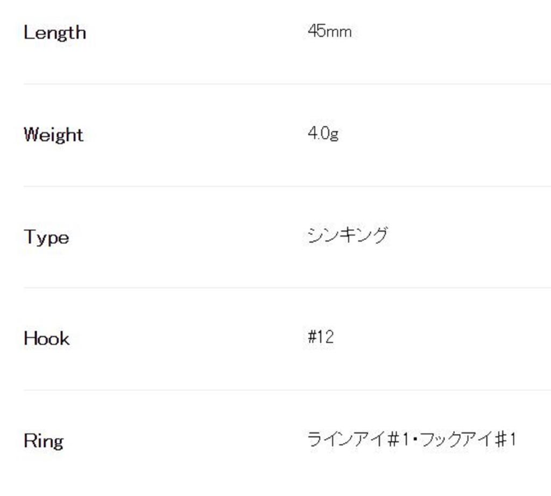This screenshot has height=496, width=551.
Task: Click the Ring label
Action: (x=43, y=441)
